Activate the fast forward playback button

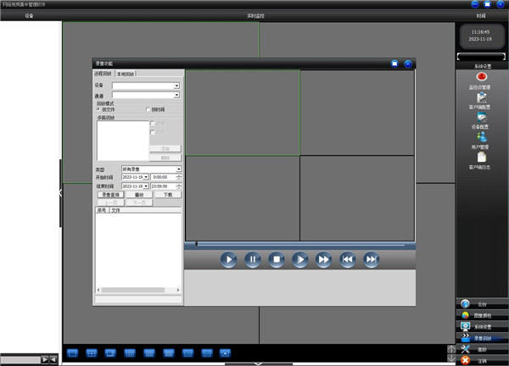324,259
